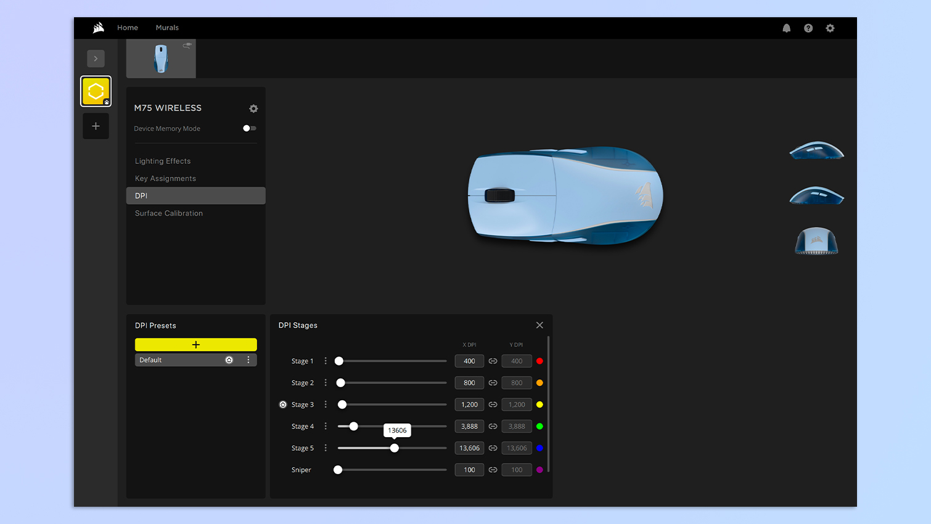The width and height of the screenshot is (931, 524).
Task: Click the Stage 4 X DPI input field
Action: [x=469, y=427]
